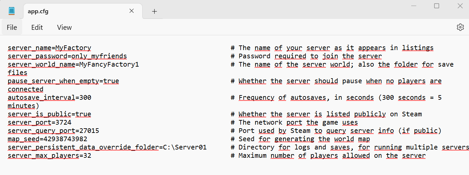Click the C:\Server01 override folder path

pyautogui.click(x=185, y=147)
